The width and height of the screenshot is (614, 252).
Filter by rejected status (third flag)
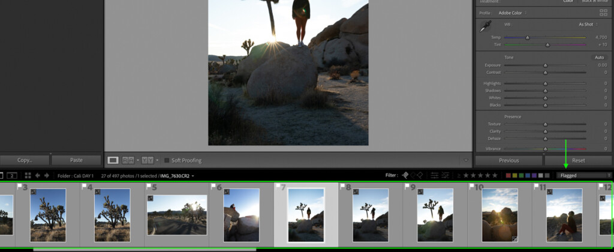pos(420,176)
